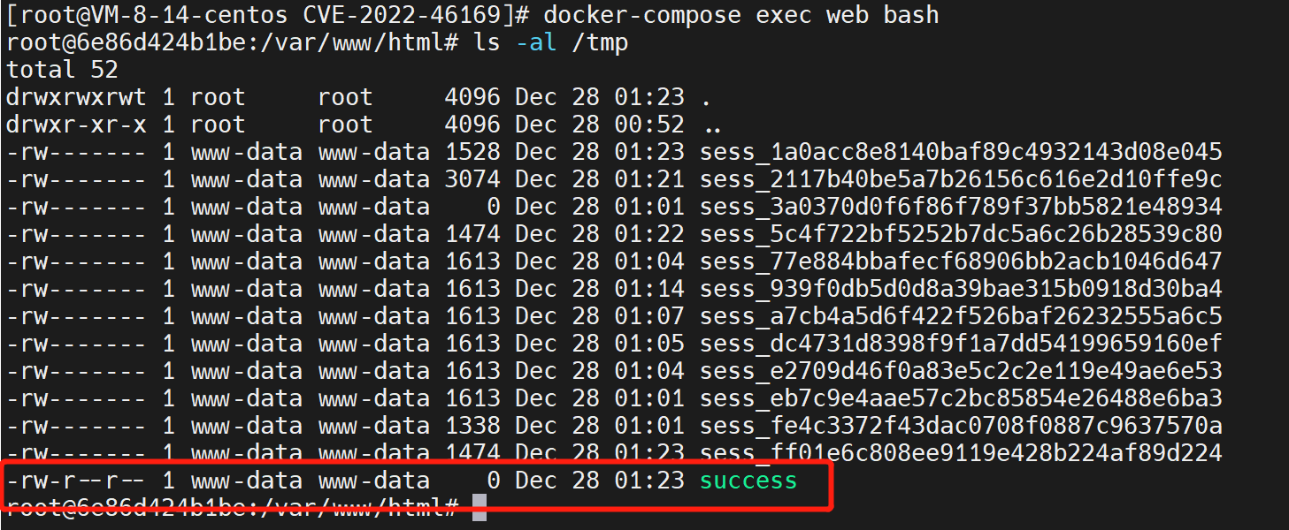Click the "total 52" output line

62,70
